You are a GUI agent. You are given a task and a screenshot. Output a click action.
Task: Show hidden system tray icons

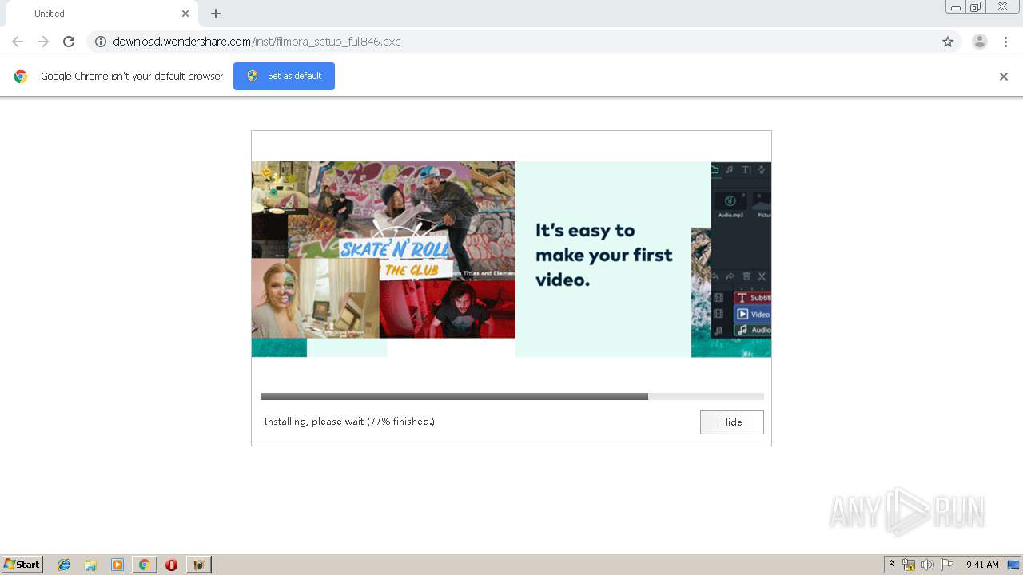pyautogui.click(x=891, y=565)
